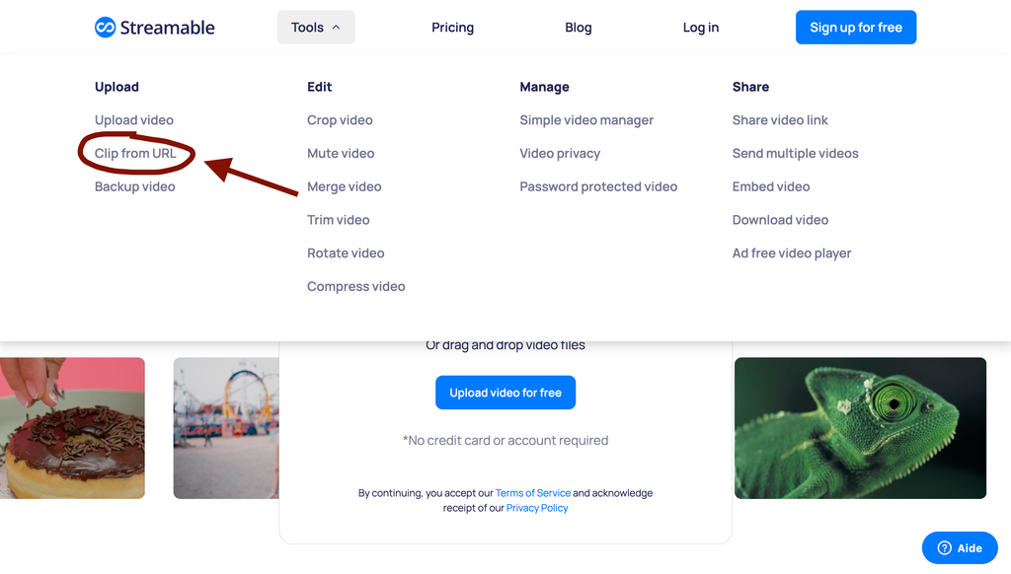Click the Streamable logo icon
The width and height of the screenshot is (1011, 574).
click(x=106, y=28)
